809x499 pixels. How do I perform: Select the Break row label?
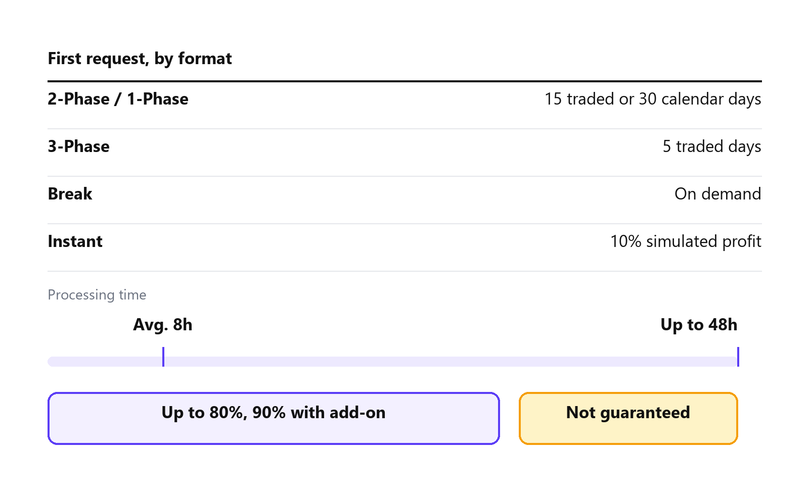click(70, 194)
